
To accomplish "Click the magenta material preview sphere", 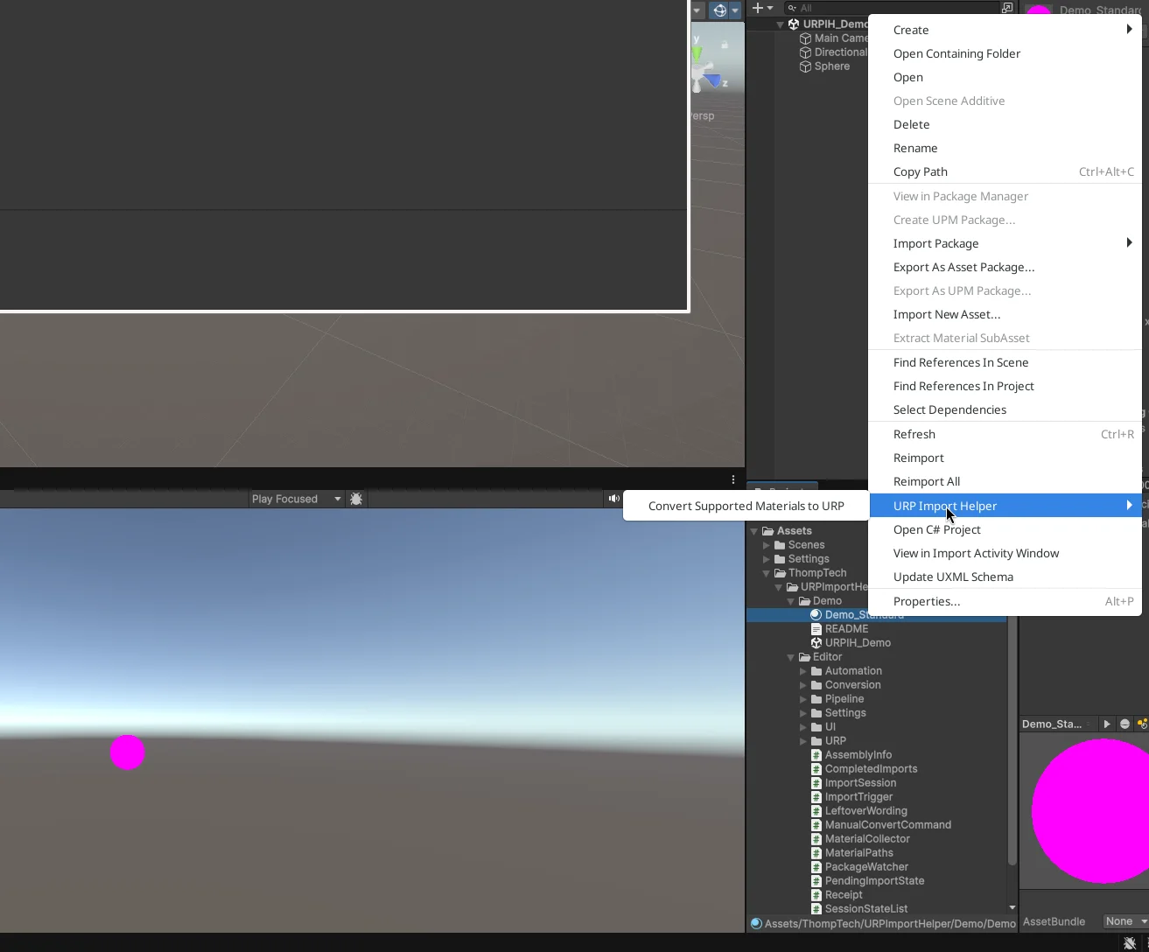I will coord(1090,811).
